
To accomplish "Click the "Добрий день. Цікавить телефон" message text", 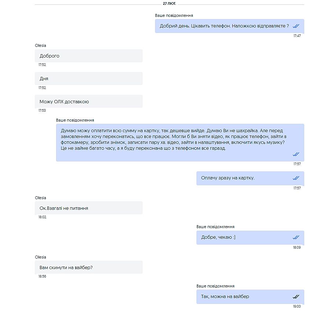I will (x=224, y=26).
